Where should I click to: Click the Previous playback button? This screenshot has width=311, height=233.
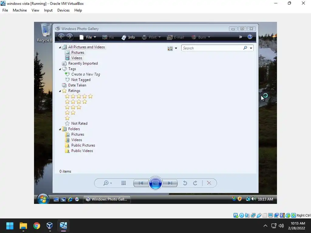coord(141,183)
